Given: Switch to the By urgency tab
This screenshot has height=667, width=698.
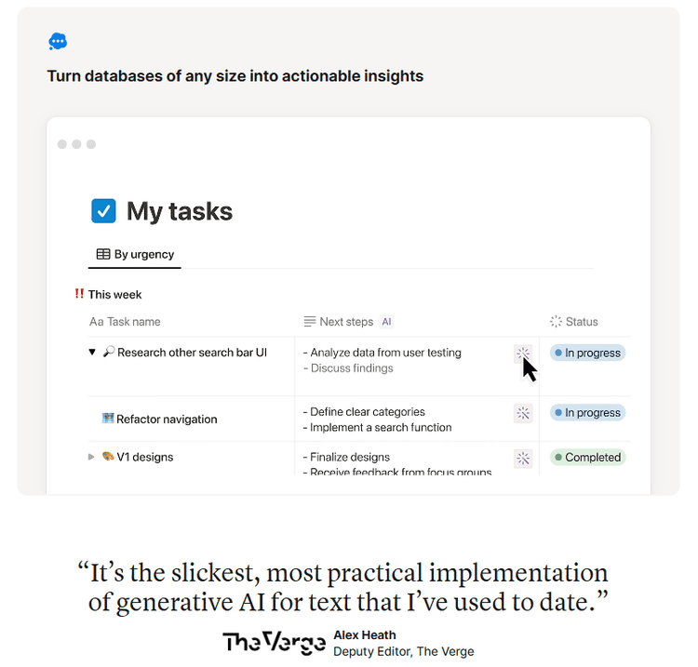Looking at the screenshot, I should tap(136, 254).
